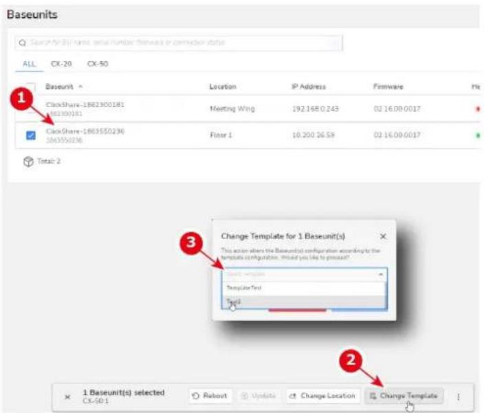Click the Location column header
This screenshot has height=413, width=484.
223,87
